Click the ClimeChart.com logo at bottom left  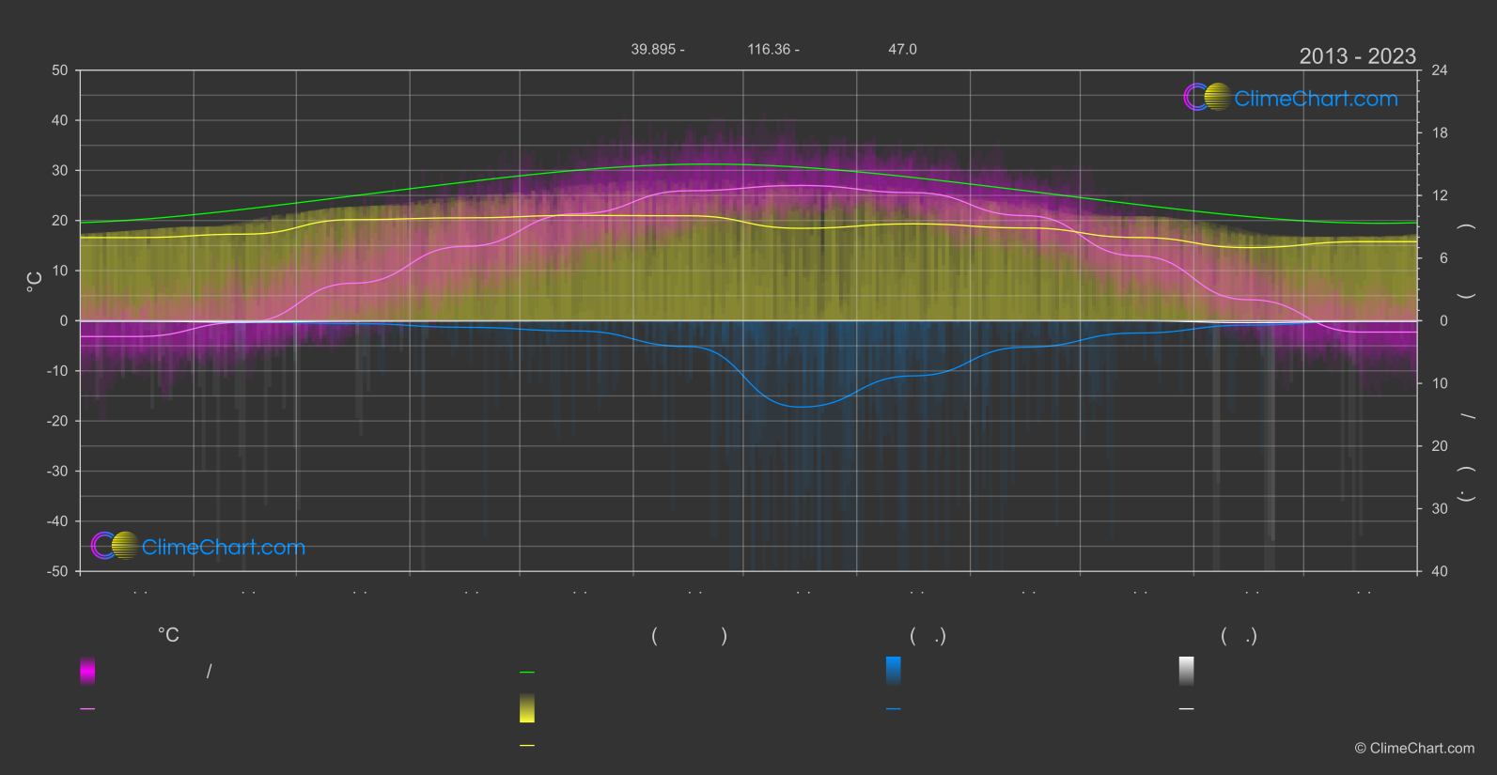pyautogui.click(x=198, y=546)
